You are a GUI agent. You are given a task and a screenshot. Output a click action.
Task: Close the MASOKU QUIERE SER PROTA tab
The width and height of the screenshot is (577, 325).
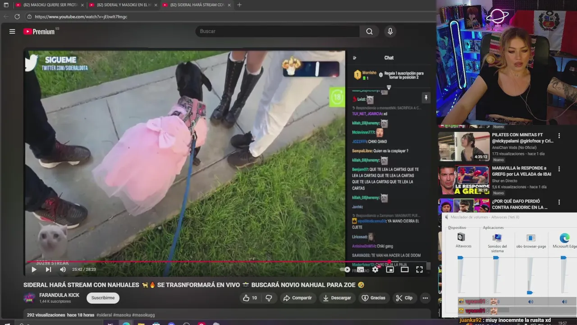82,5
